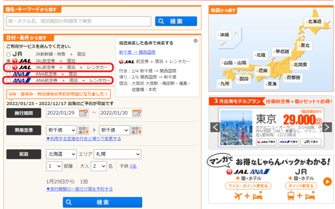Screen dimensions: 335x209
Task: Select ANA air ticket plus lodging option
Action: click(x=8, y=74)
